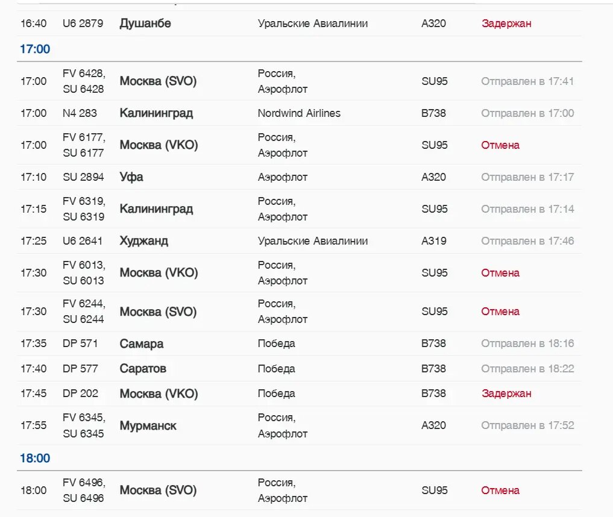Image resolution: width=613 pixels, height=517 pixels.
Task: Click the 17:00 time section header
Action: [x=35, y=49]
